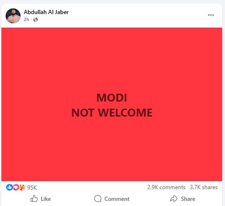Screen dimensions: 225x206
Task: Open the Abdullah Al Jaber name link
Action: tap(46, 12)
